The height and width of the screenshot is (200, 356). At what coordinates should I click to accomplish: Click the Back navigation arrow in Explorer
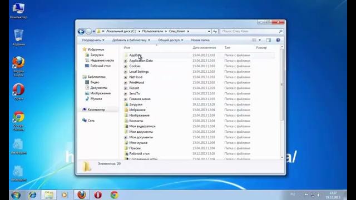coord(81,31)
